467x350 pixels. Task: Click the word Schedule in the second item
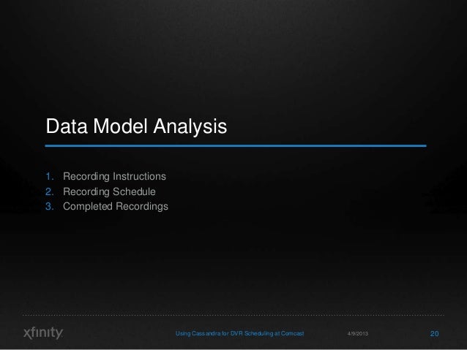(x=135, y=191)
